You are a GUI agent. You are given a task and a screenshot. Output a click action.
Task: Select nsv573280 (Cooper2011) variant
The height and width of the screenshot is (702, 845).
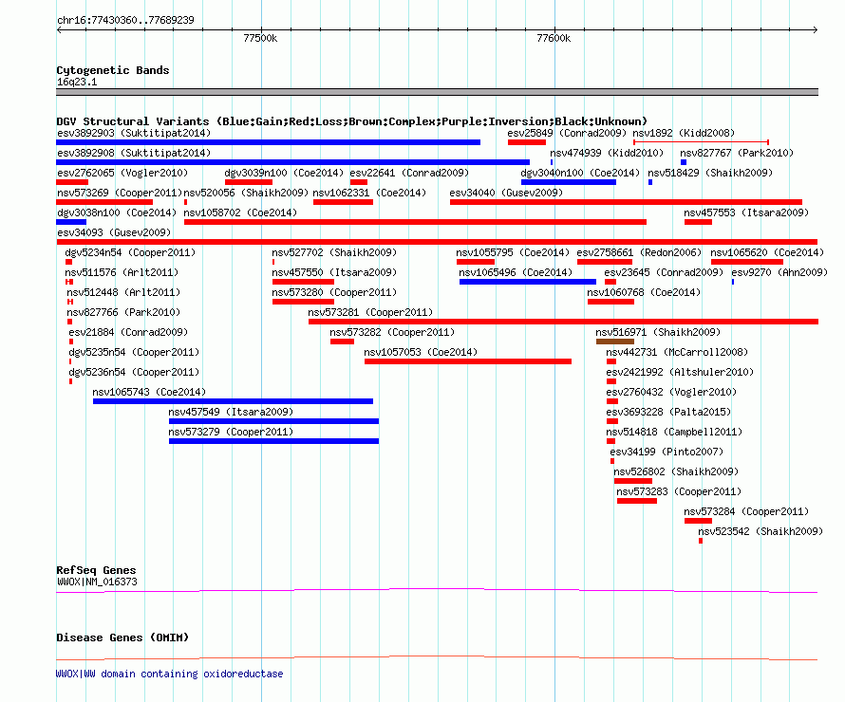click(x=334, y=292)
